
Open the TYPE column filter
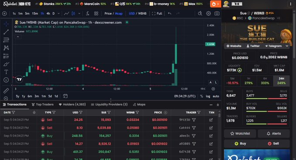(x=54, y=113)
